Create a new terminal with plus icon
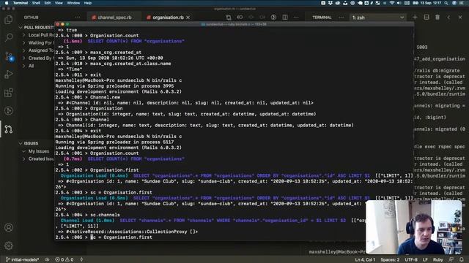 click(x=415, y=18)
